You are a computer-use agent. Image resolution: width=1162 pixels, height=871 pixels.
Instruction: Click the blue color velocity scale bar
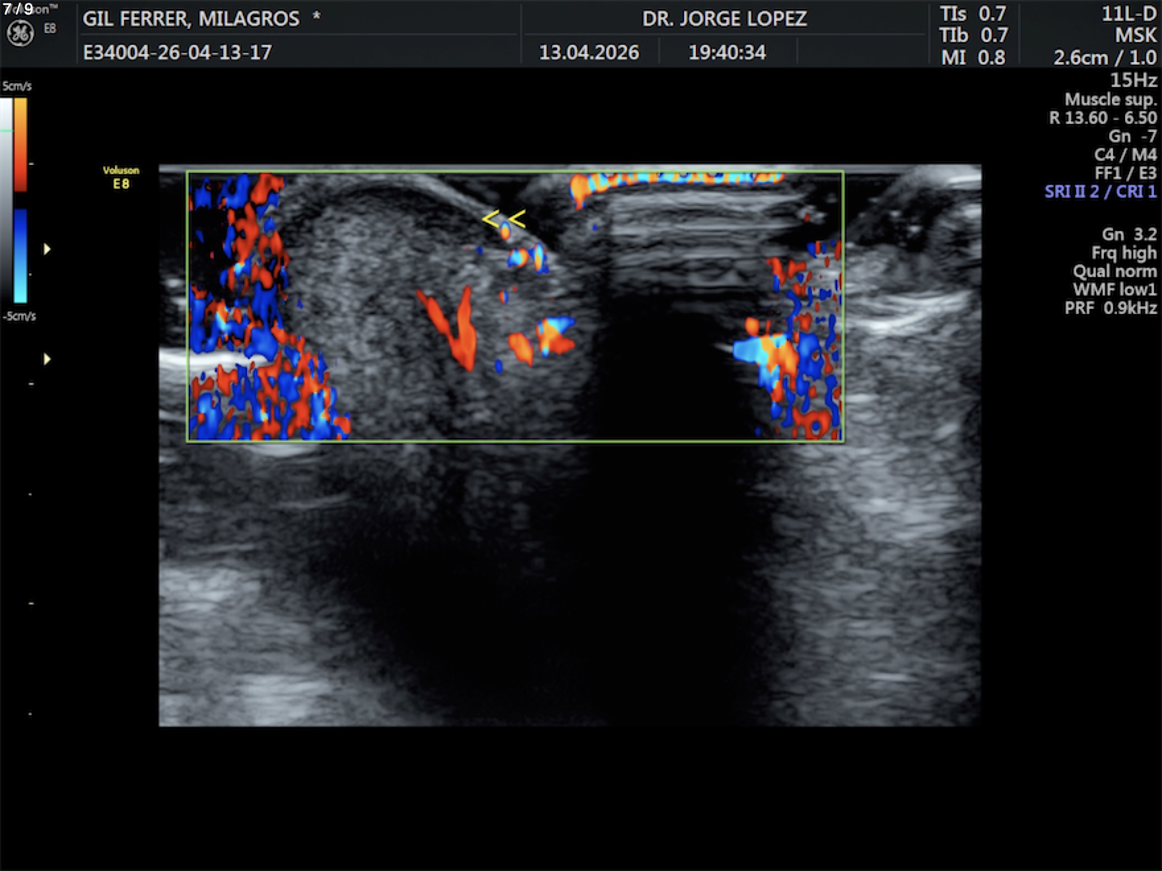point(20,256)
